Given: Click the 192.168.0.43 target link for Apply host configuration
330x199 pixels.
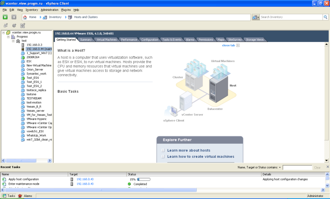Looking at the screenshot, I should pos(85,179).
